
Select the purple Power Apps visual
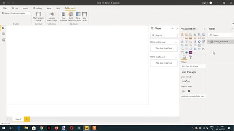[191, 52]
